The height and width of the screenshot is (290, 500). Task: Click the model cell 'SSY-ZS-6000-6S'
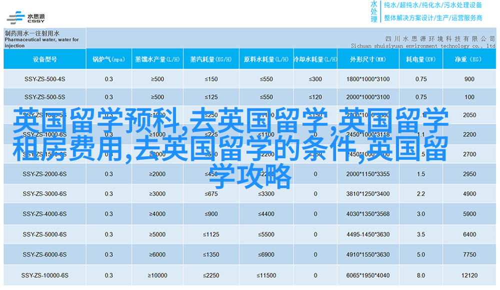(44, 255)
